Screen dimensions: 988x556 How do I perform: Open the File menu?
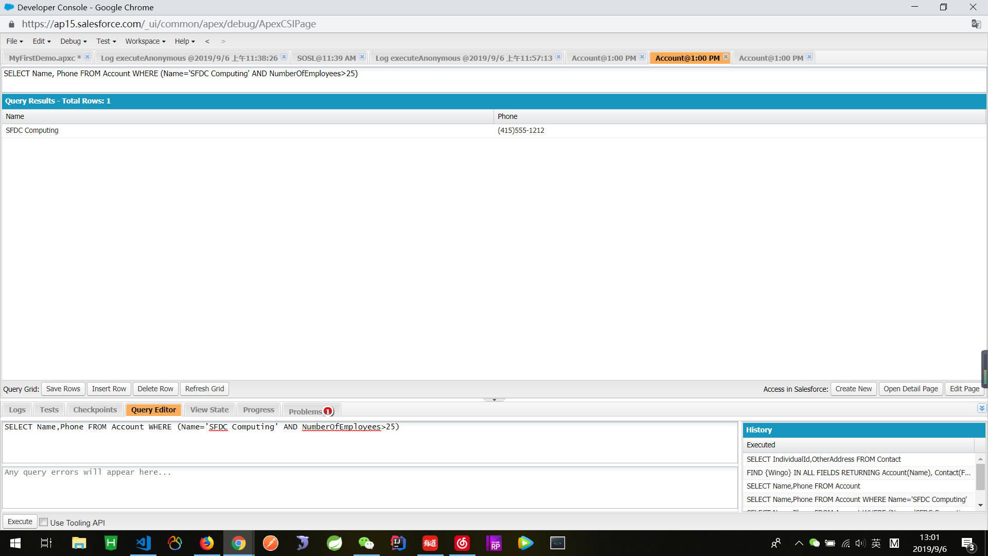(x=14, y=41)
